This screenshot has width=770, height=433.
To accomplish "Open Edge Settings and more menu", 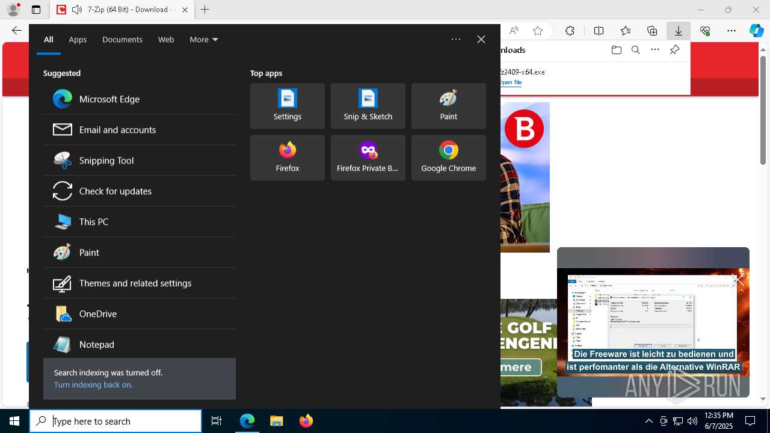I will click(x=731, y=31).
